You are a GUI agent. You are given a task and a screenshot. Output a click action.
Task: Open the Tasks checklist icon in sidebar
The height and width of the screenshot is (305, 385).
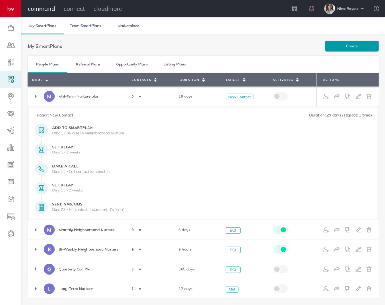[x=11, y=62]
